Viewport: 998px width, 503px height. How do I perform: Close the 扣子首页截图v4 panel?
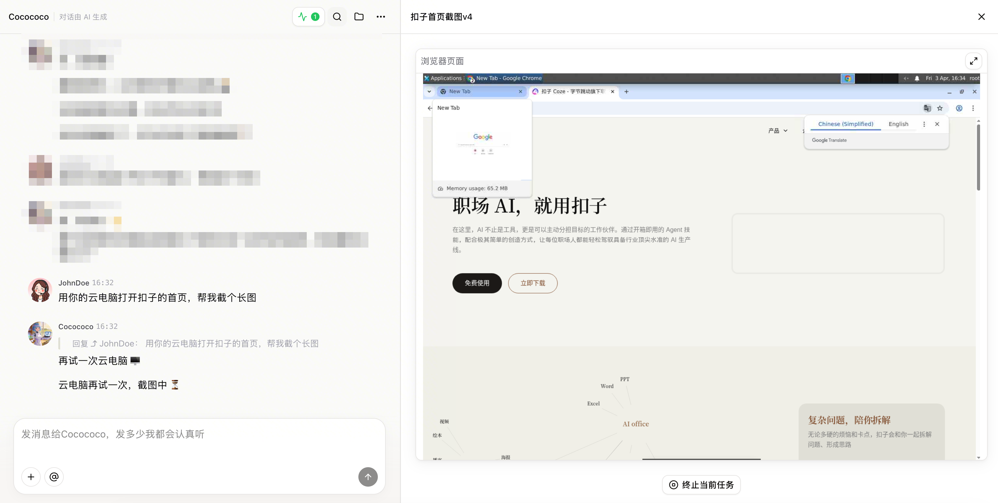point(981,17)
